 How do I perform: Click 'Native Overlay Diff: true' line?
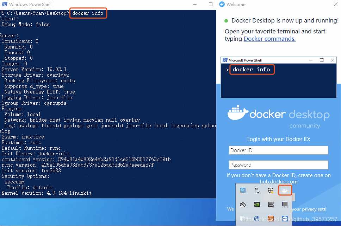39,92
